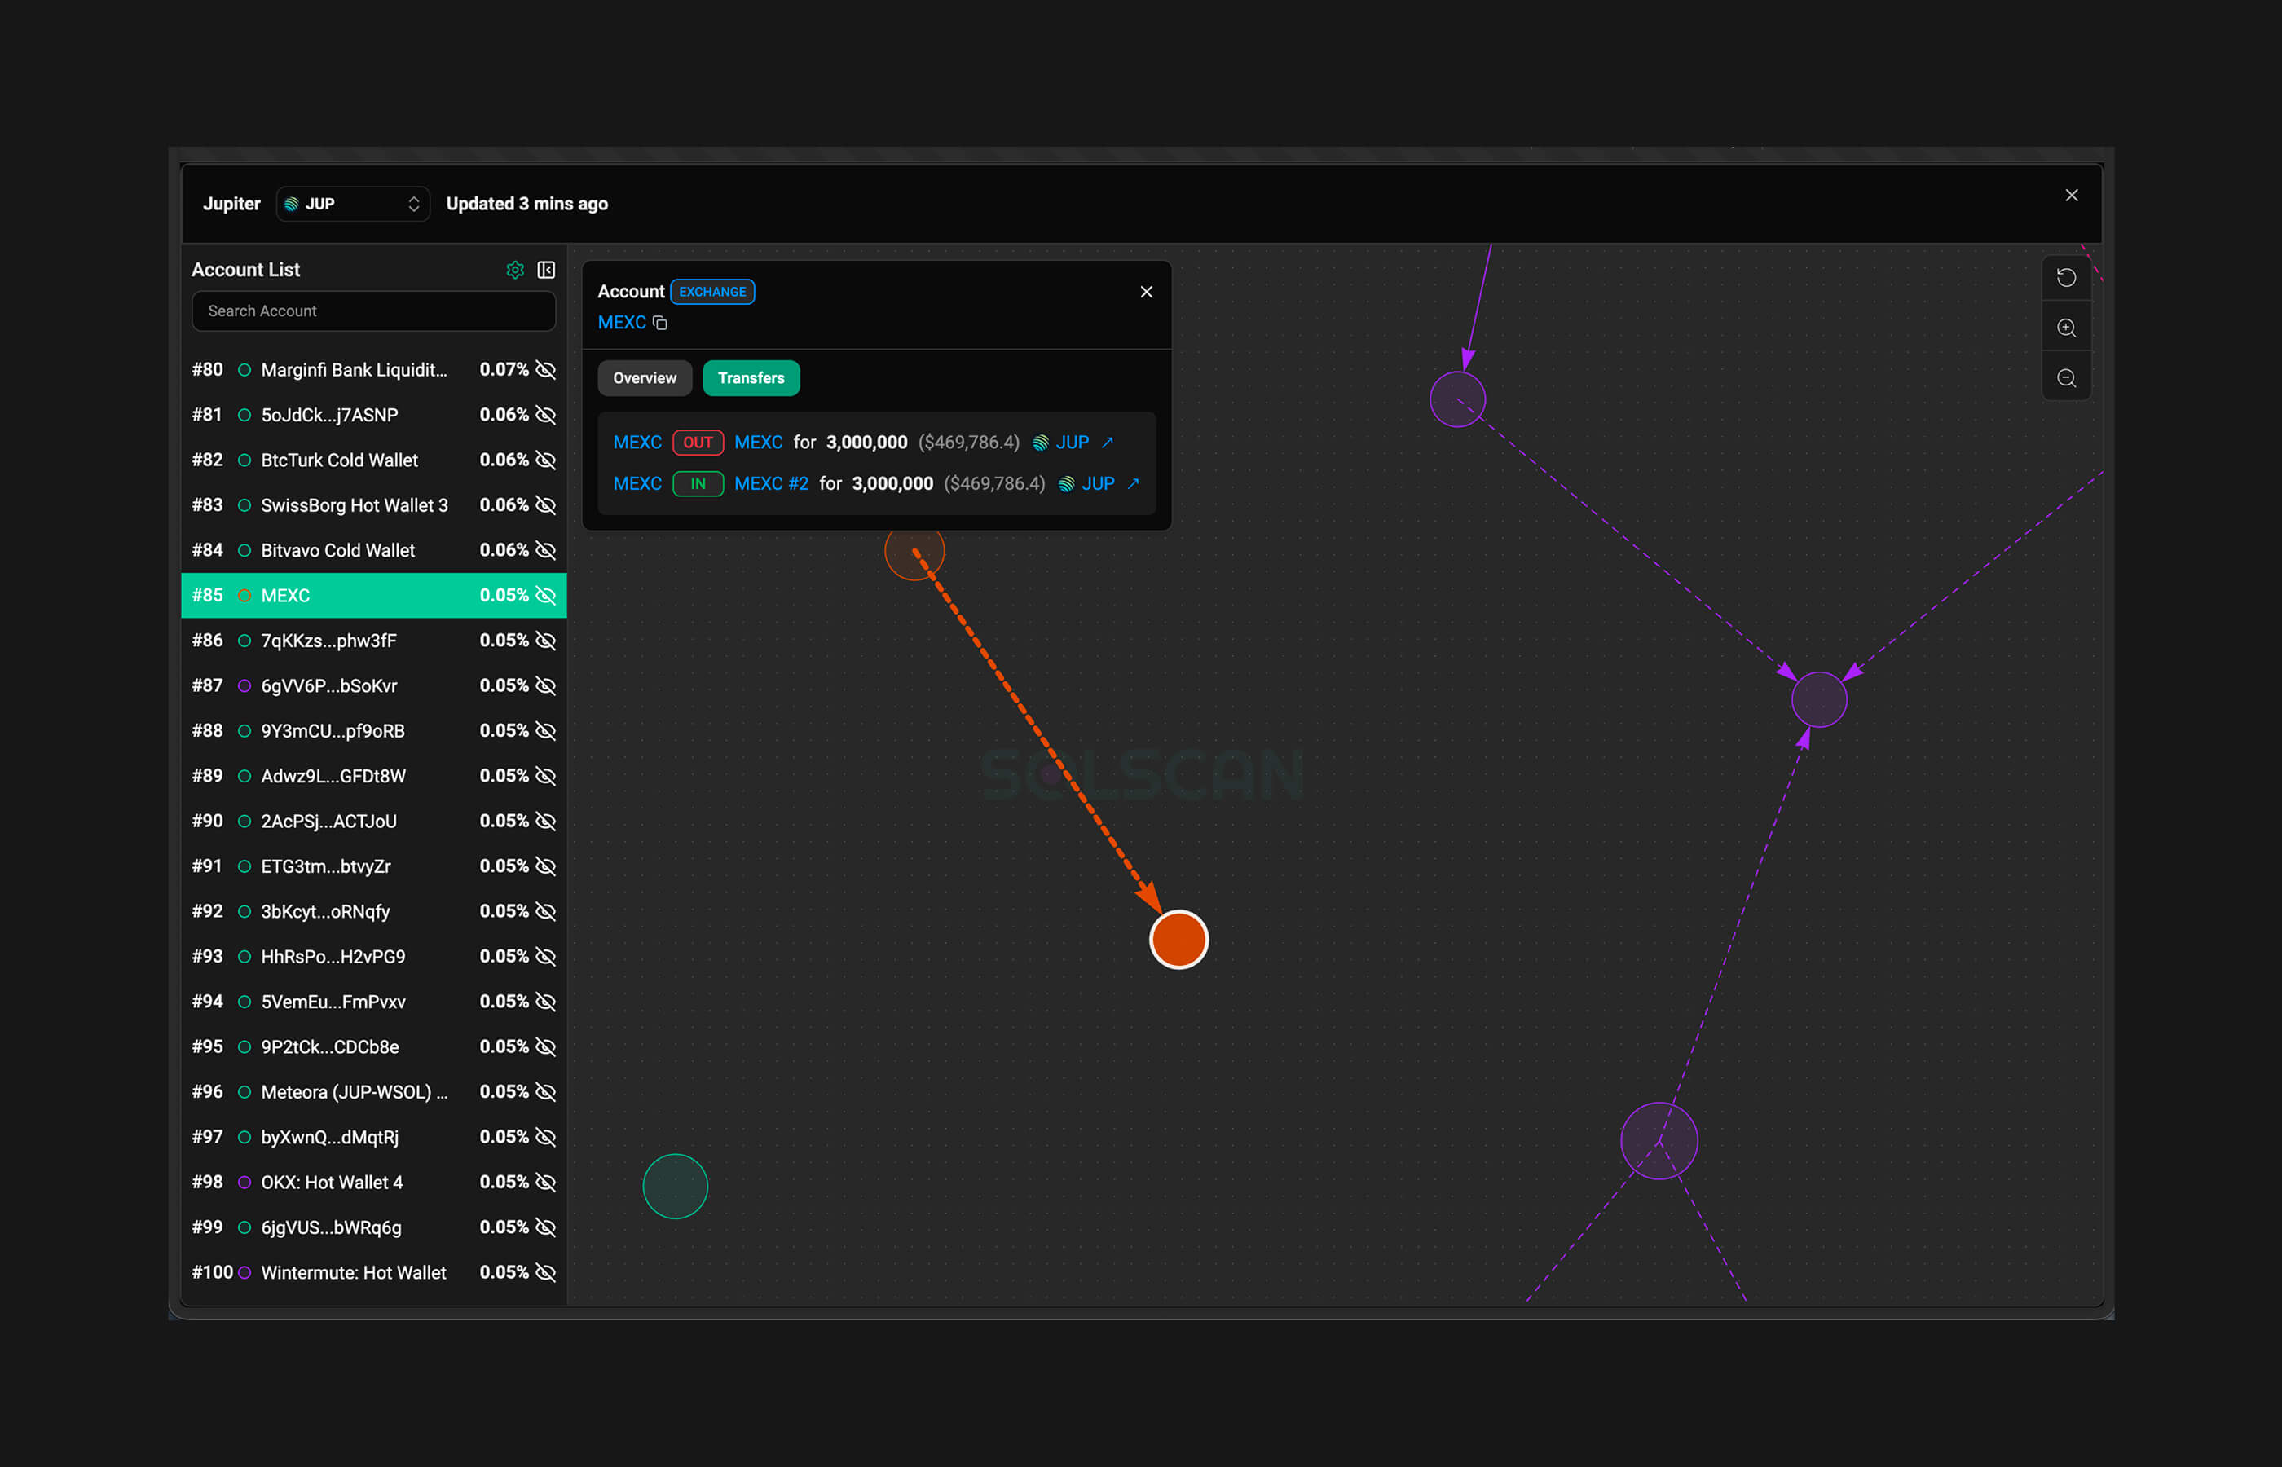Hide account 5oJdCk...j7ASNP
The width and height of the screenshot is (2282, 1467).
[546, 414]
